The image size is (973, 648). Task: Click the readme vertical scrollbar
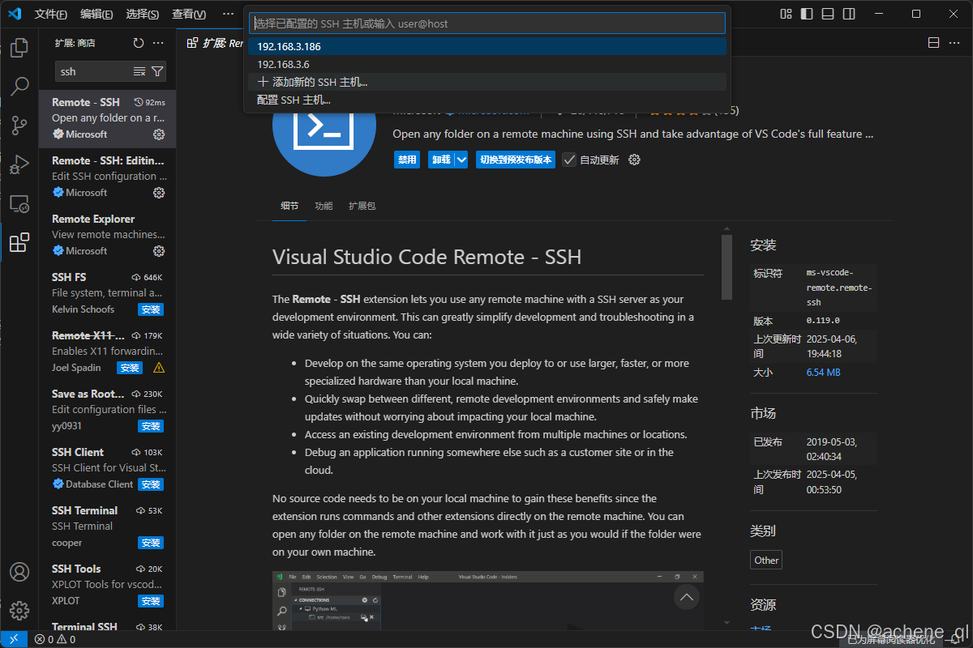pos(727,267)
